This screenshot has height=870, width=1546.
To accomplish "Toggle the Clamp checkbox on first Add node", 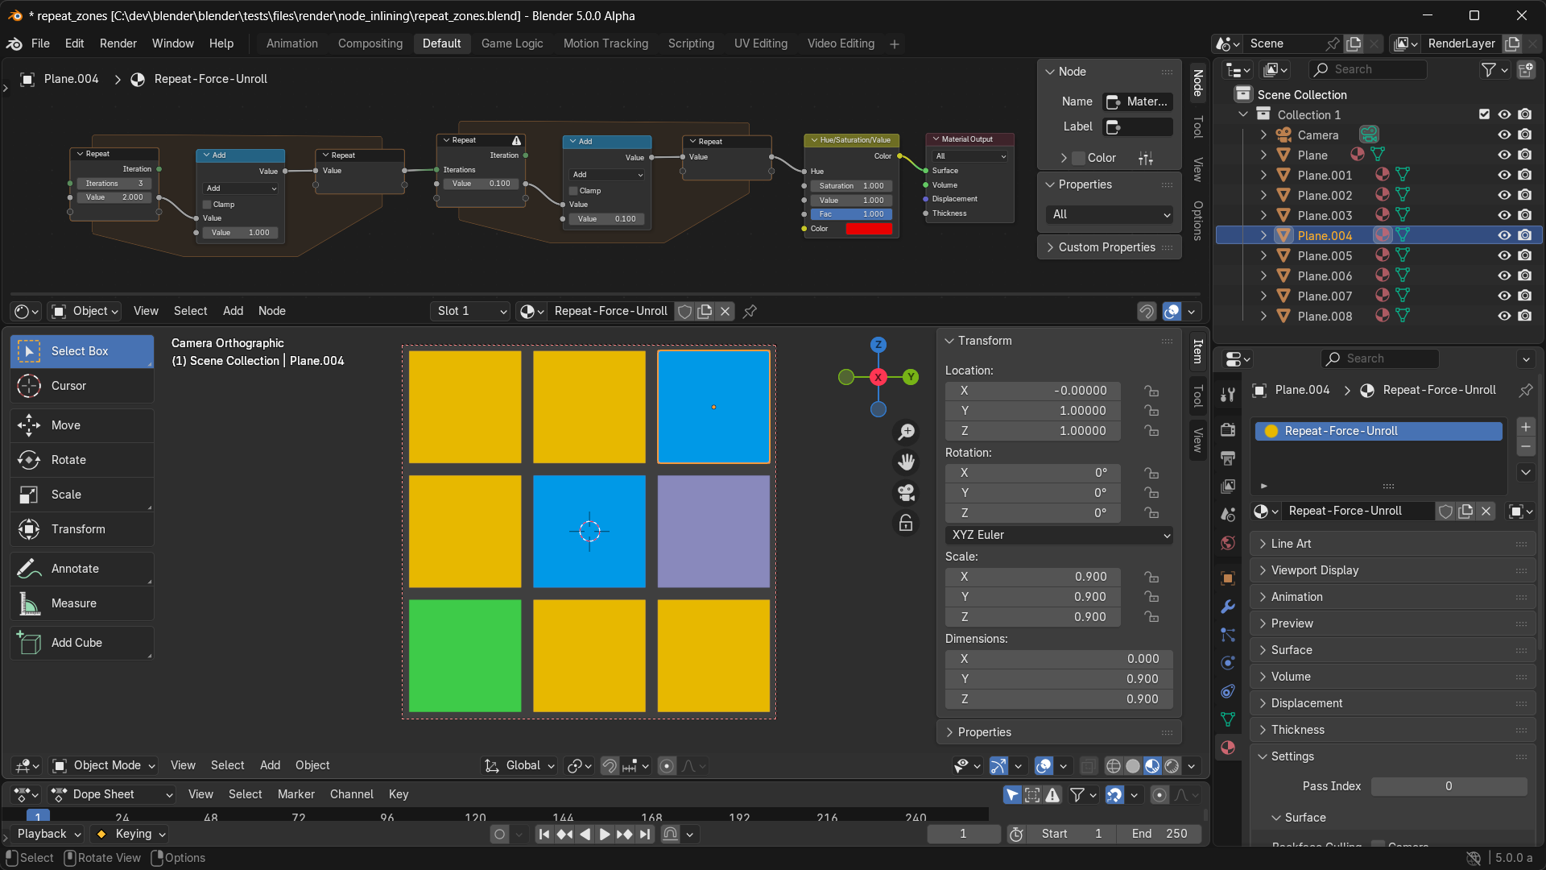I will coord(207,205).
